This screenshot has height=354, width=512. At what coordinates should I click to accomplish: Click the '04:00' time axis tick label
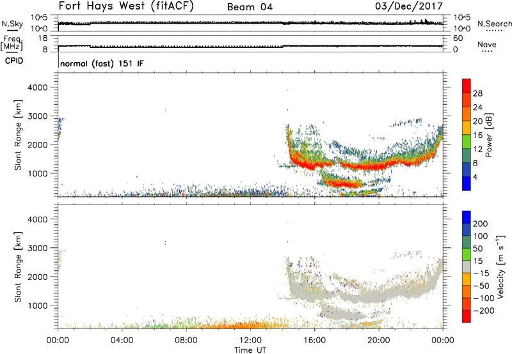122,341
